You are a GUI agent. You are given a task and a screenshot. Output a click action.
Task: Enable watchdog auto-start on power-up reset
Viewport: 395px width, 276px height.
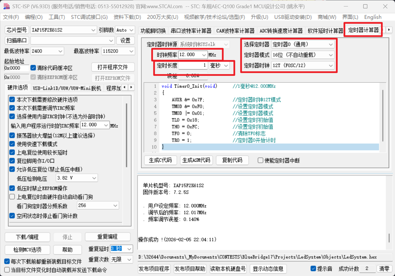point(12,197)
